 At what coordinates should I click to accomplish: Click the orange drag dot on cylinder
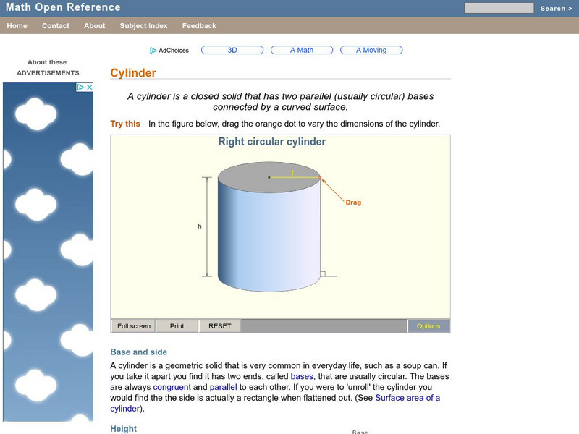[x=320, y=178]
